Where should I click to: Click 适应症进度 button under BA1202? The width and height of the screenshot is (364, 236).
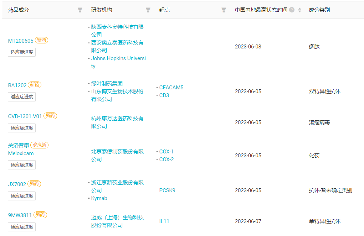[22, 96]
